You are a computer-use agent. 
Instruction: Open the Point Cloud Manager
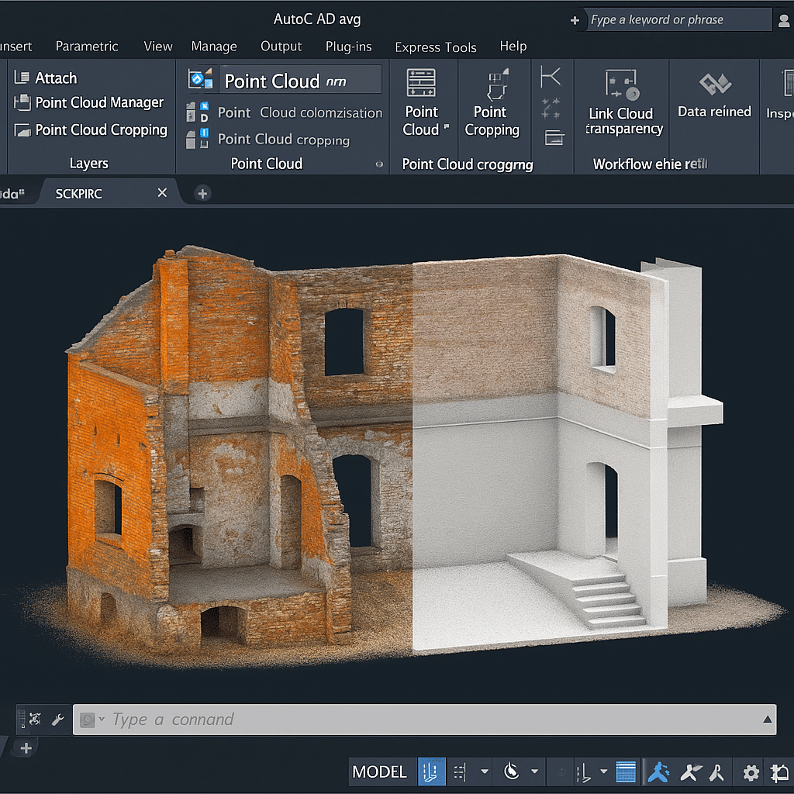pyautogui.click(x=99, y=102)
